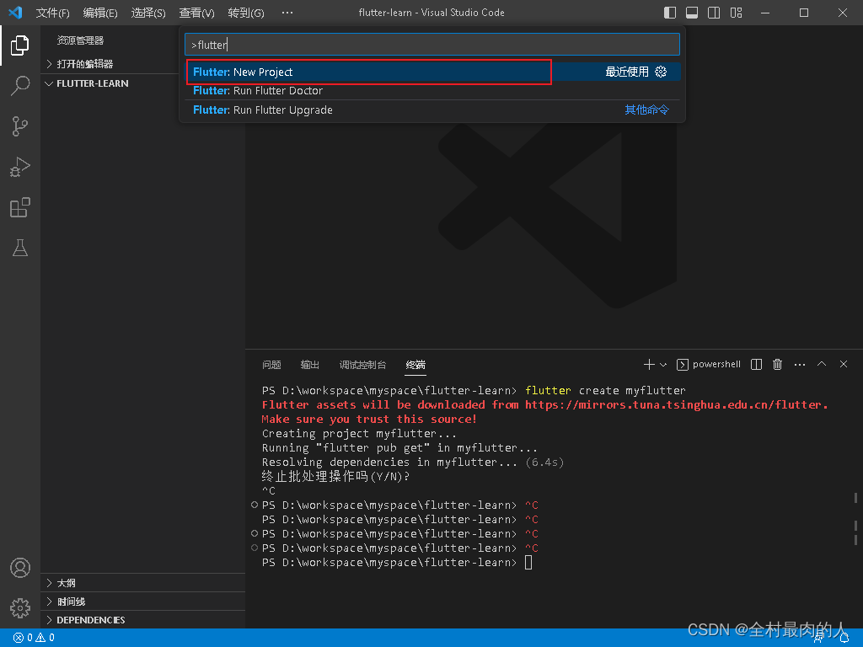Open terminal launch profile dropdown arrow

tap(663, 365)
